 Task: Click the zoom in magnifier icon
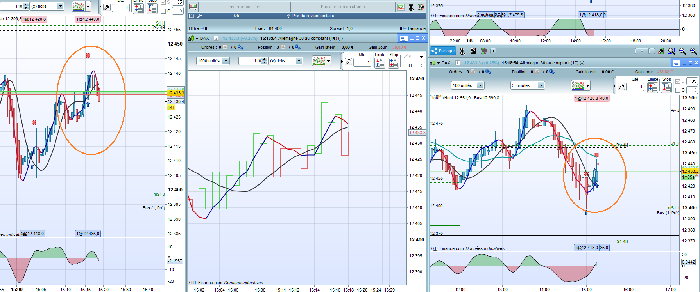[693, 51]
